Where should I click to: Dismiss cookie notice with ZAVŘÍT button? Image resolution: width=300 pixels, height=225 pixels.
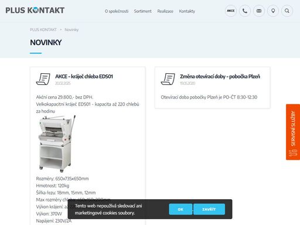pyautogui.click(x=209, y=209)
